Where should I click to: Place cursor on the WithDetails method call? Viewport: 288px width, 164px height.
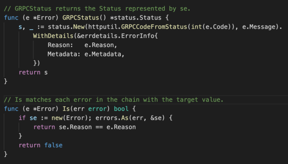click(x=53, y=36)
